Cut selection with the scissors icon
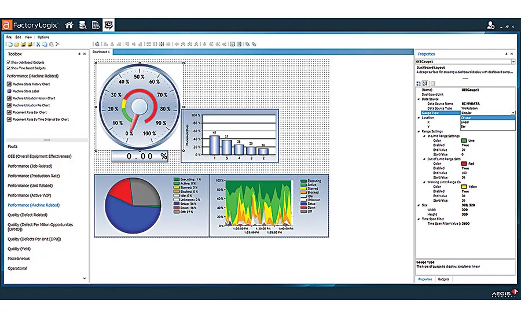This screenshot has height=318, width=521. 38,44
